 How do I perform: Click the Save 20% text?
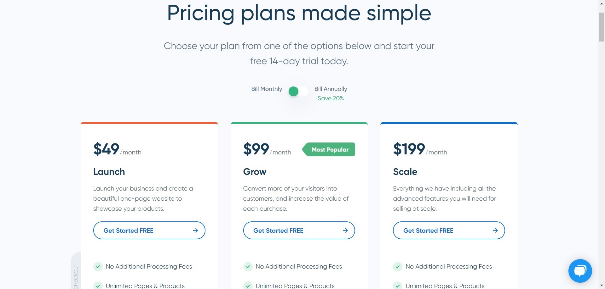pos(331,98)
